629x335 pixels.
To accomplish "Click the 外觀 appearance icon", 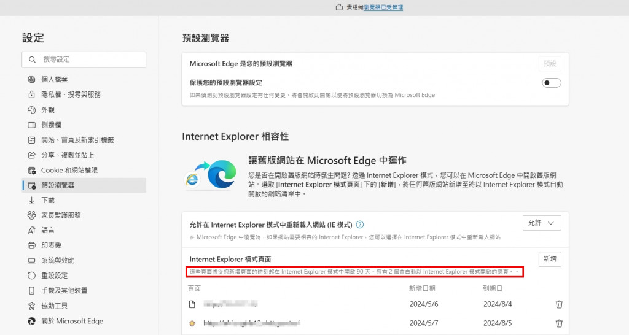I will [x=32, y=110].
